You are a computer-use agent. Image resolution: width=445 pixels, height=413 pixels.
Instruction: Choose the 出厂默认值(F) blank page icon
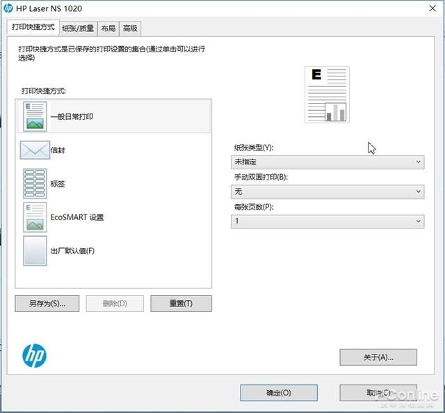[35, 251]
